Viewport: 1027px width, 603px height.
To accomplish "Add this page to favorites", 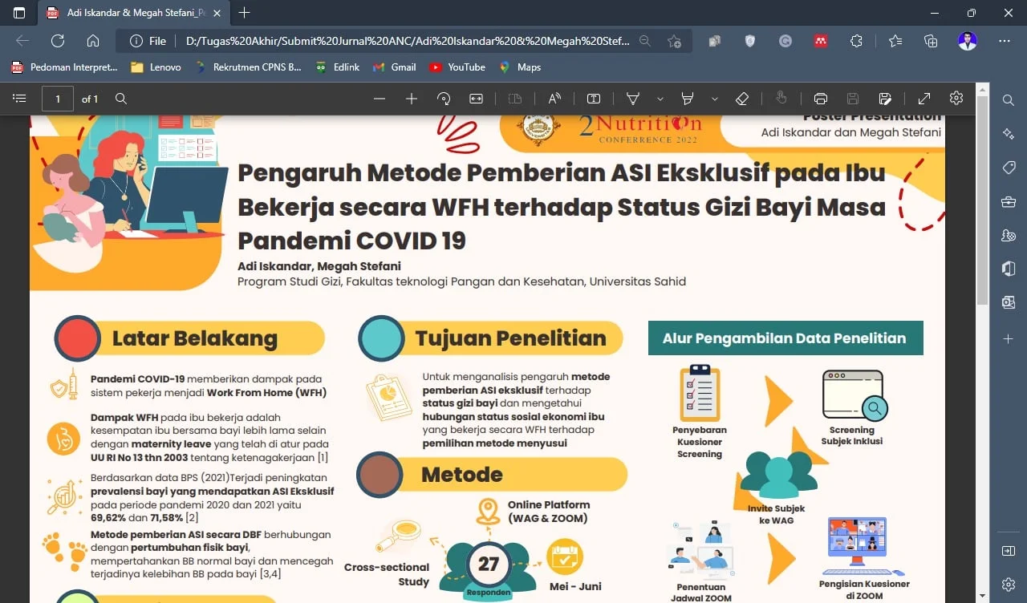I will 675,41.
